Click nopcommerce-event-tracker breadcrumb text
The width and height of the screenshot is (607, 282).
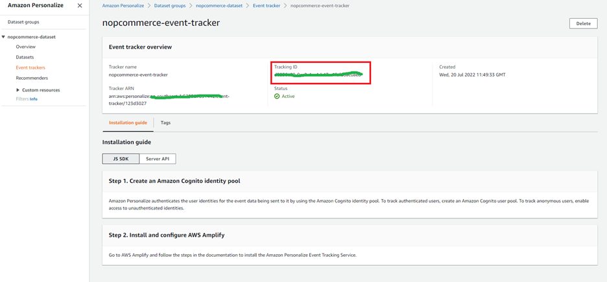point(320,6)
